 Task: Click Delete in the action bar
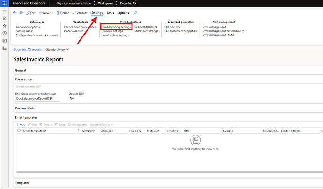click(63, 13)
